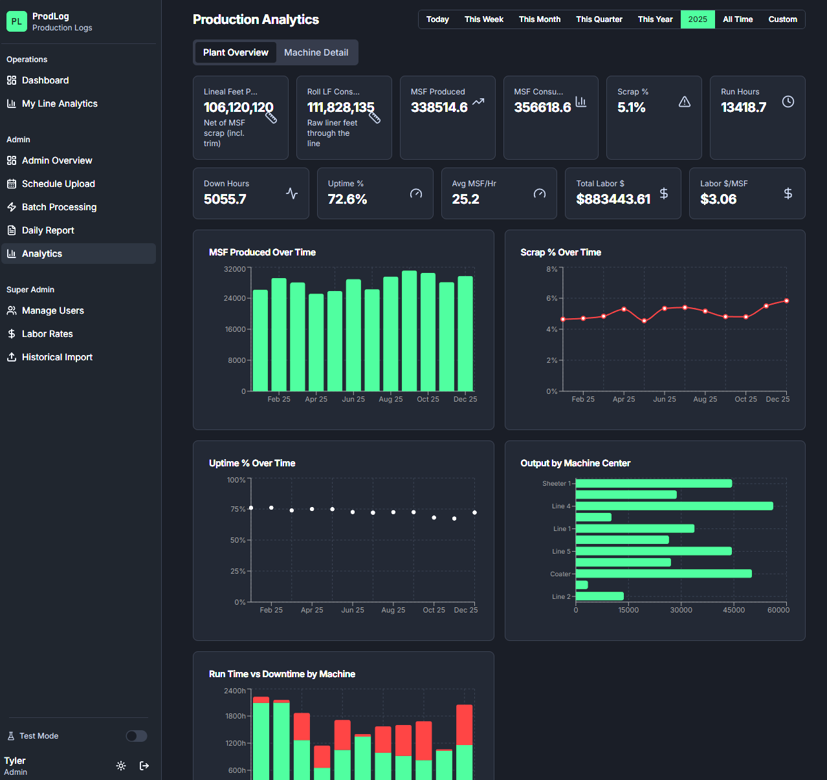Select the 2025 date range
This screenshot has width=827, height=780.
pos(698,19)
